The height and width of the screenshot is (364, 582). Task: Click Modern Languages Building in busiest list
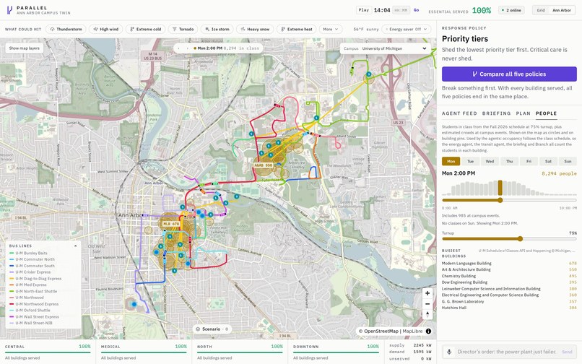(509, 263)
